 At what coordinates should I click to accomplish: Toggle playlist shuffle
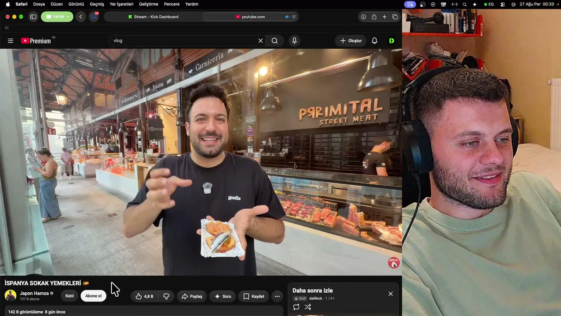pos(308,307)
